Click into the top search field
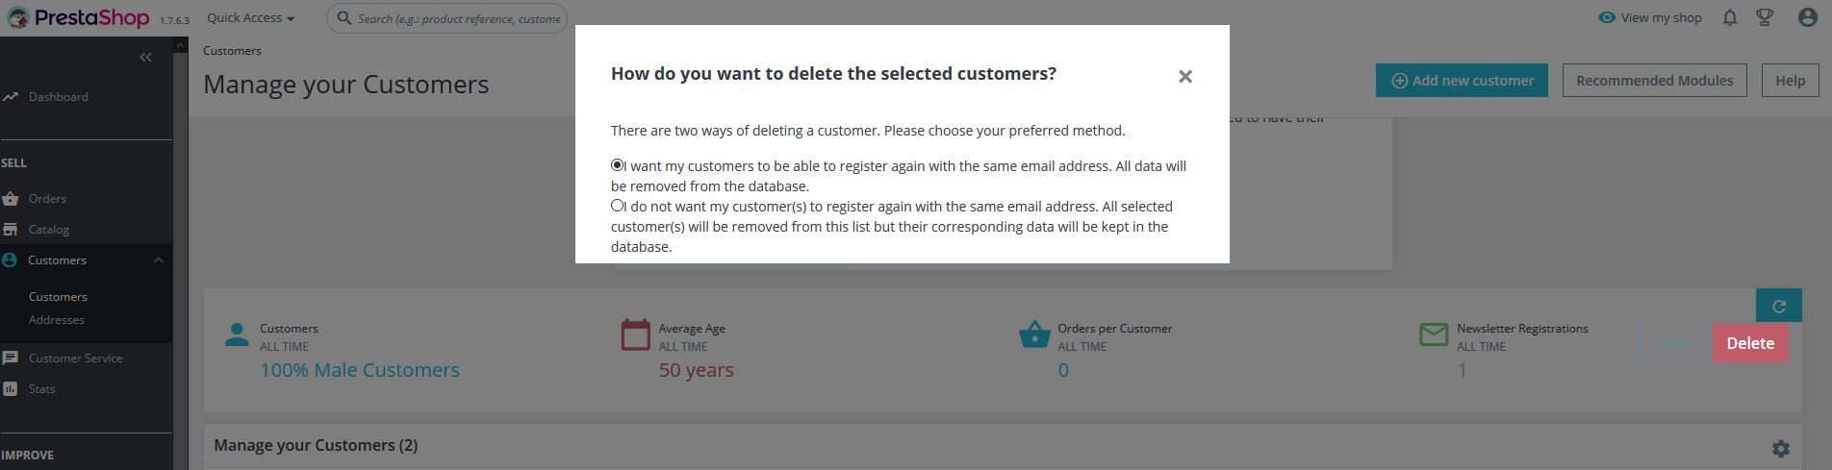 point(457,18)
